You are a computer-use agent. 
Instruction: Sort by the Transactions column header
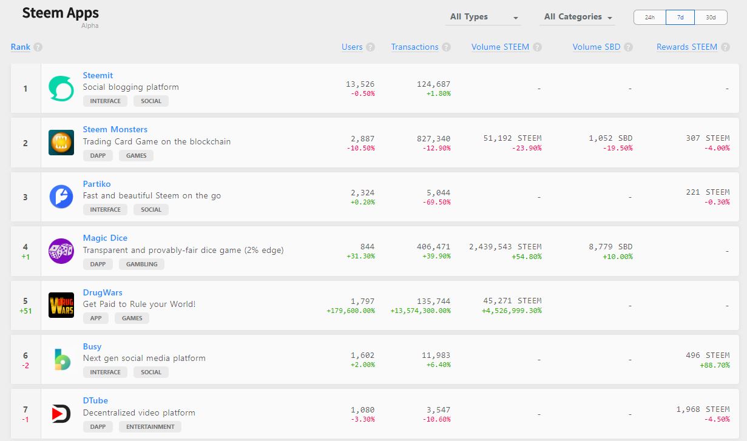[x=414, y=47]
